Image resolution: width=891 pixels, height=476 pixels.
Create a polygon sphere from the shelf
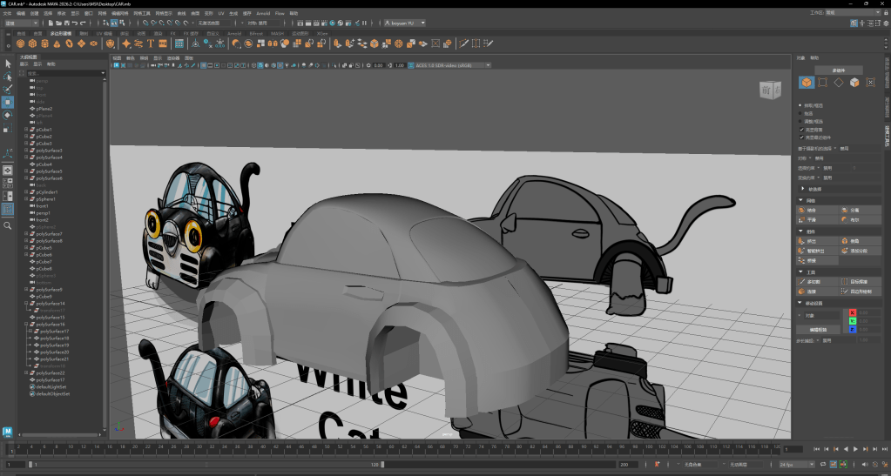tap(20, 43)
